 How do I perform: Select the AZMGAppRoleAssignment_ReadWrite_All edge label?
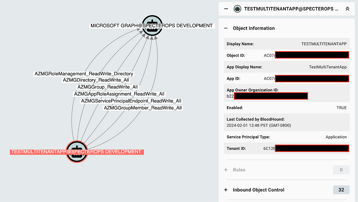119,94
